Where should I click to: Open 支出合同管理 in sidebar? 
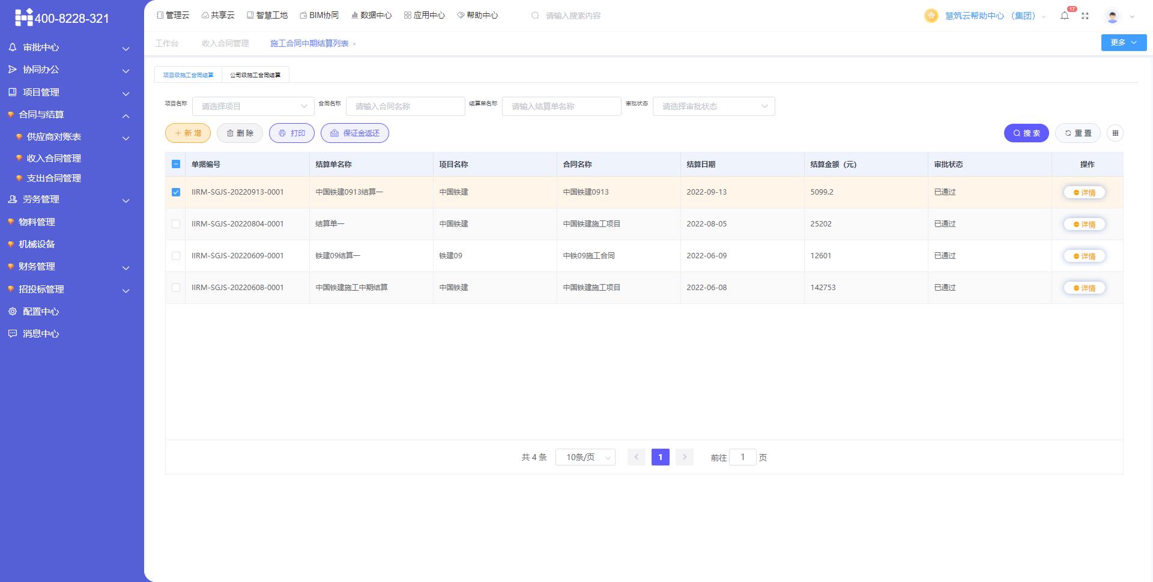click(54, 178)
